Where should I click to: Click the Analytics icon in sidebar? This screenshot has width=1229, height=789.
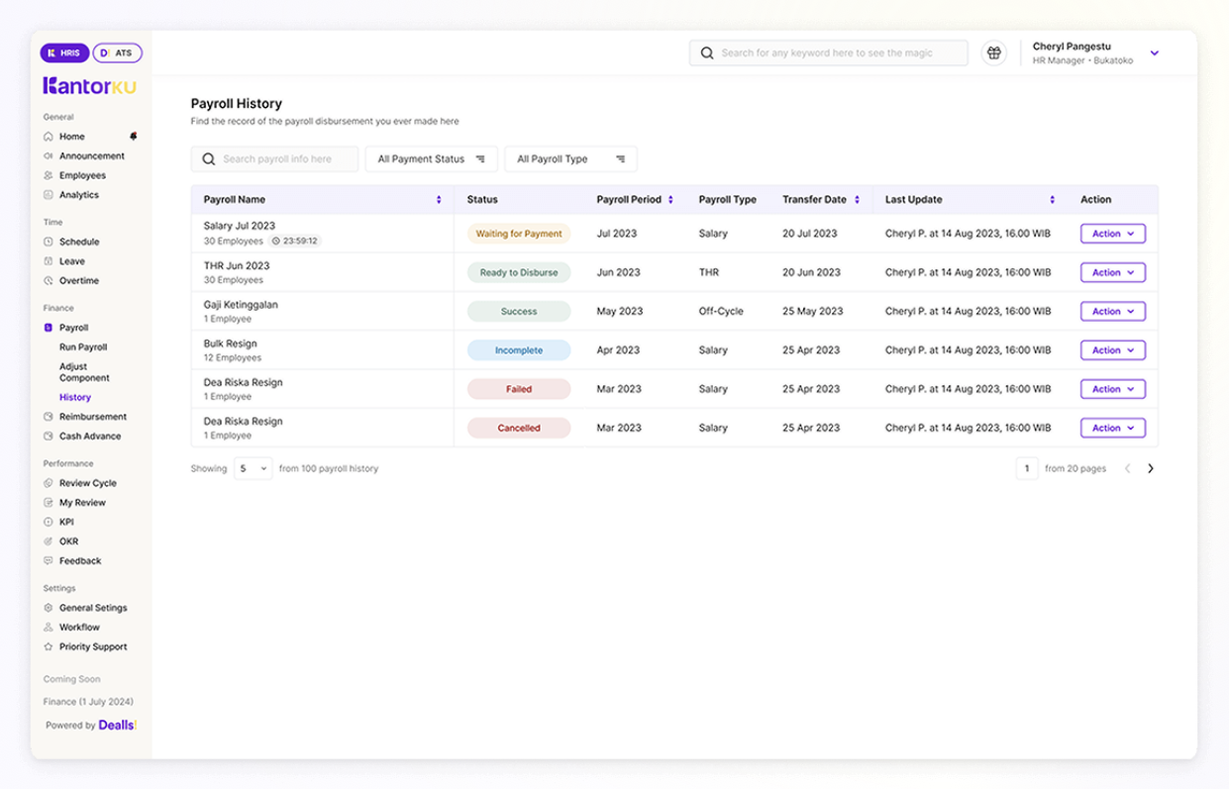(x=49, y=195)
